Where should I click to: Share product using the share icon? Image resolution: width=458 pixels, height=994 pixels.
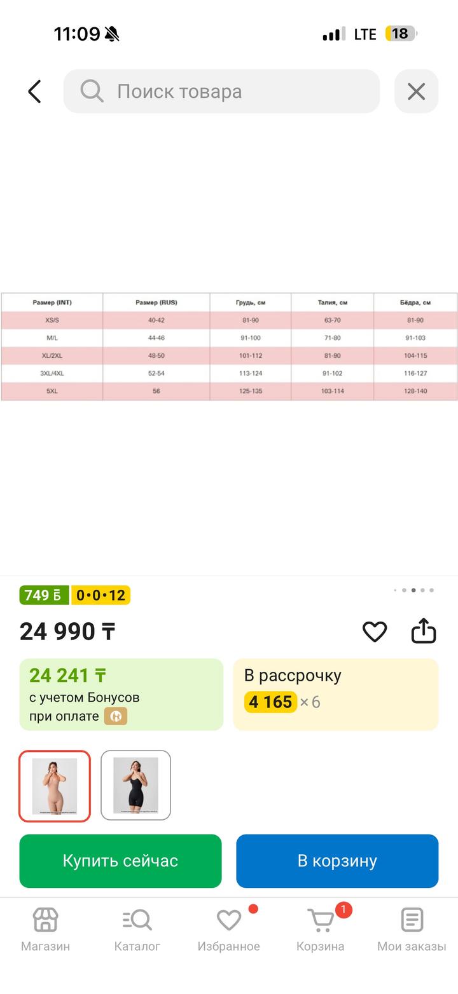pyautogui.click(x=424, y=631)
